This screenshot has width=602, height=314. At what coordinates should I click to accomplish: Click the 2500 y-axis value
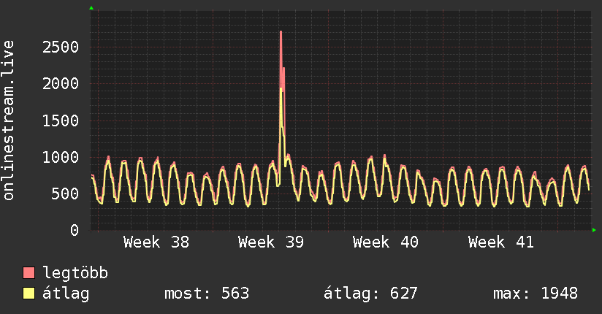pos(61,47)
